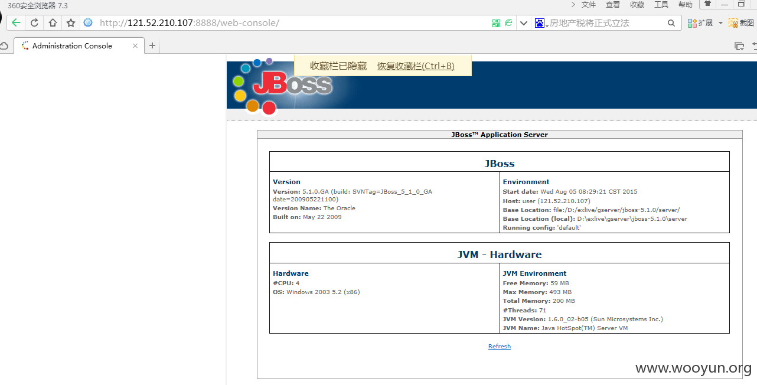Click 'Max Memory: 493 MB' text
The height and width of the screenshot is (385, 757).
coord(537,292)
